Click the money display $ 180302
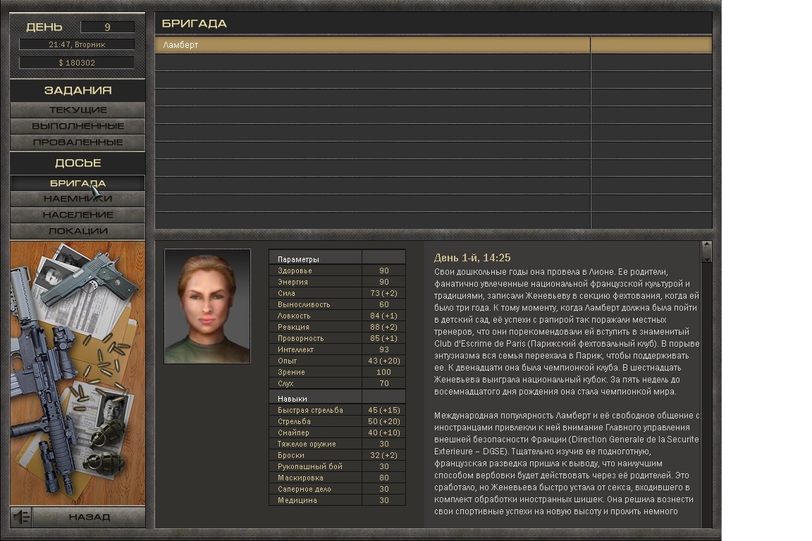 tap(77, 63)
